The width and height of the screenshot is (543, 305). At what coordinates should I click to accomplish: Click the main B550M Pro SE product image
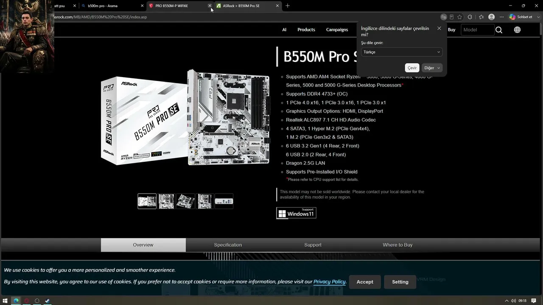tap(185, 117)
